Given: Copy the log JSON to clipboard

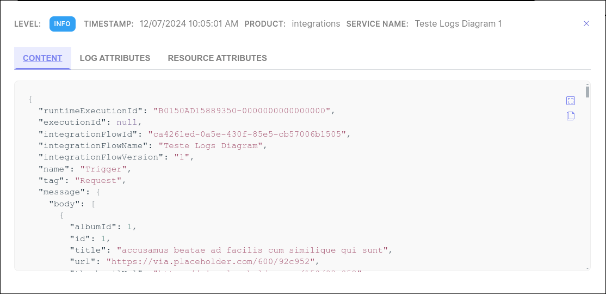Looking at the screenshot, I should (x=571, y=116).
